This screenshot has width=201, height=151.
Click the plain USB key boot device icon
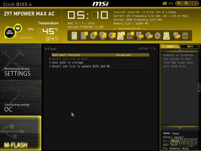(x=166, y=36)
